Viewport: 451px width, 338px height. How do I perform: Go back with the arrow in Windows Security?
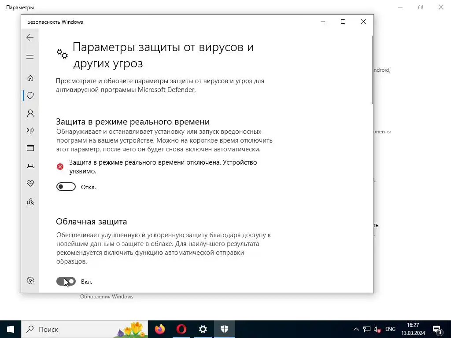click(30, 37)
